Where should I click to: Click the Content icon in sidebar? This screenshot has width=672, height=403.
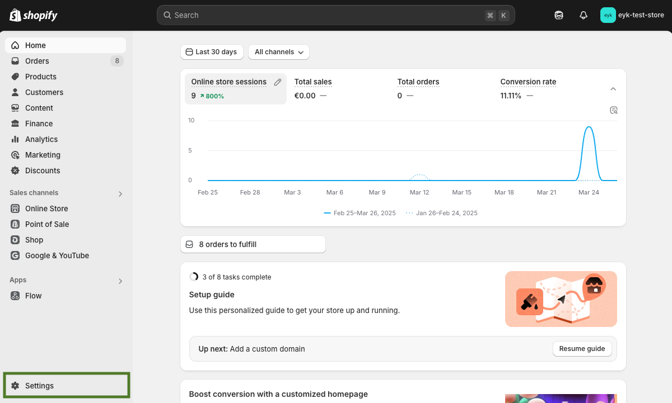[x=15, y=108]
